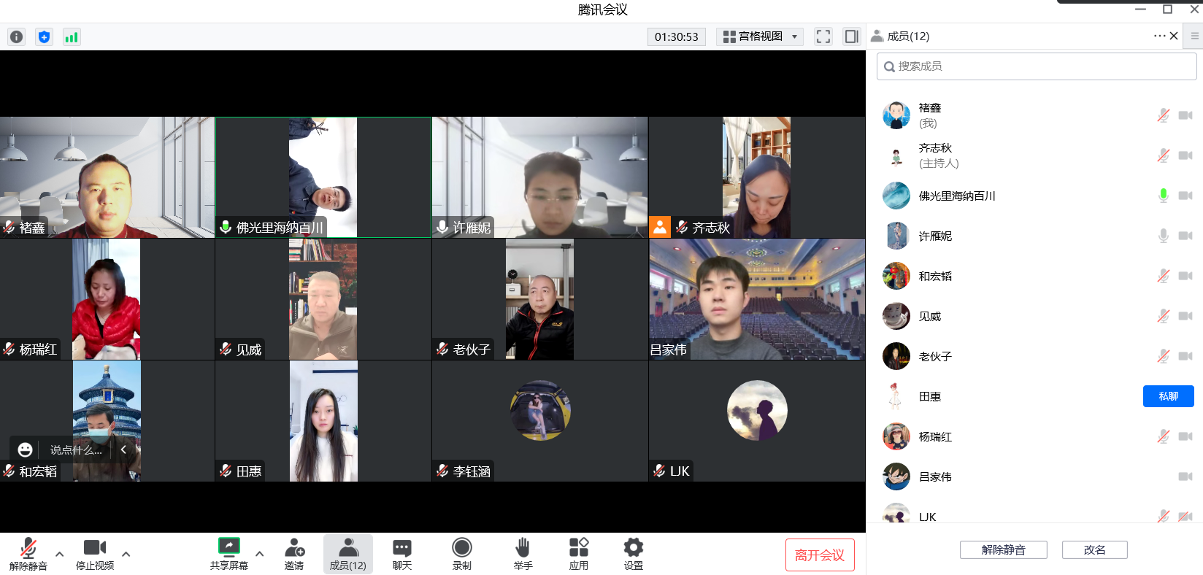Mute 佛光里海纳百川 in member list
Screen dimensions: 1203x575
pos(1164,196)
